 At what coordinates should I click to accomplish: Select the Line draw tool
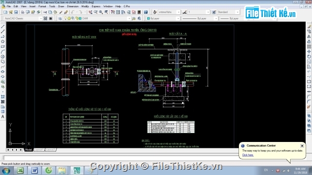2,27
